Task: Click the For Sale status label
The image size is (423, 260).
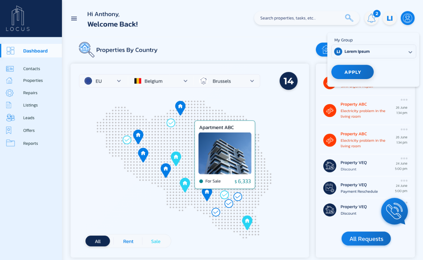Action: click(x=213, y=181)
